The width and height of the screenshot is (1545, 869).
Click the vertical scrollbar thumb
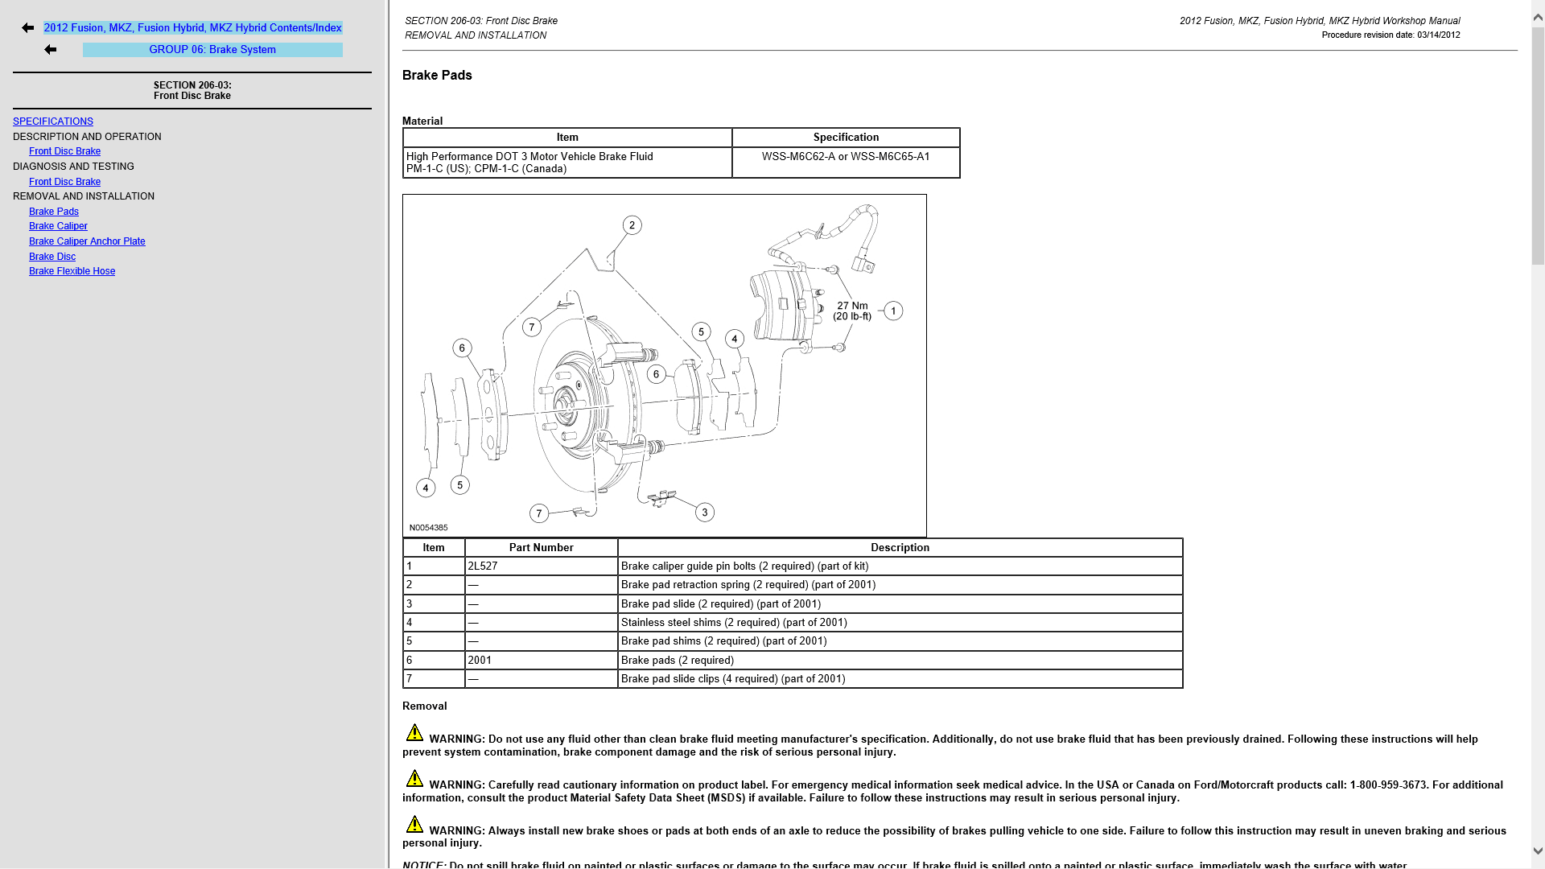[1537, 145]
